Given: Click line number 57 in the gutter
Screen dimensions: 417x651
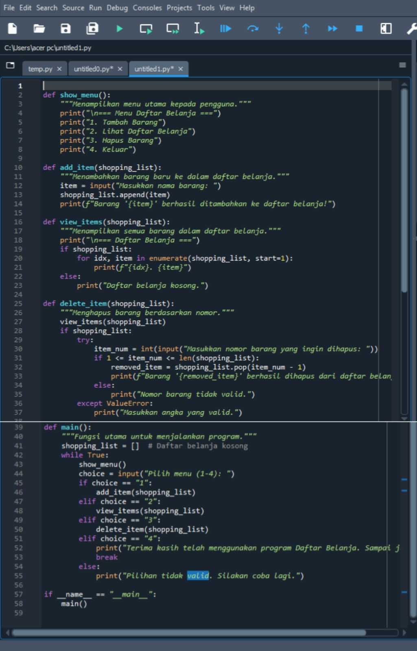Looking at the screenshot, I should [19, 594].
